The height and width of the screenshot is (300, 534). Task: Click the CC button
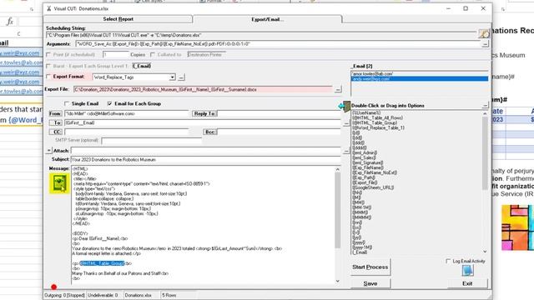[55, 132]
